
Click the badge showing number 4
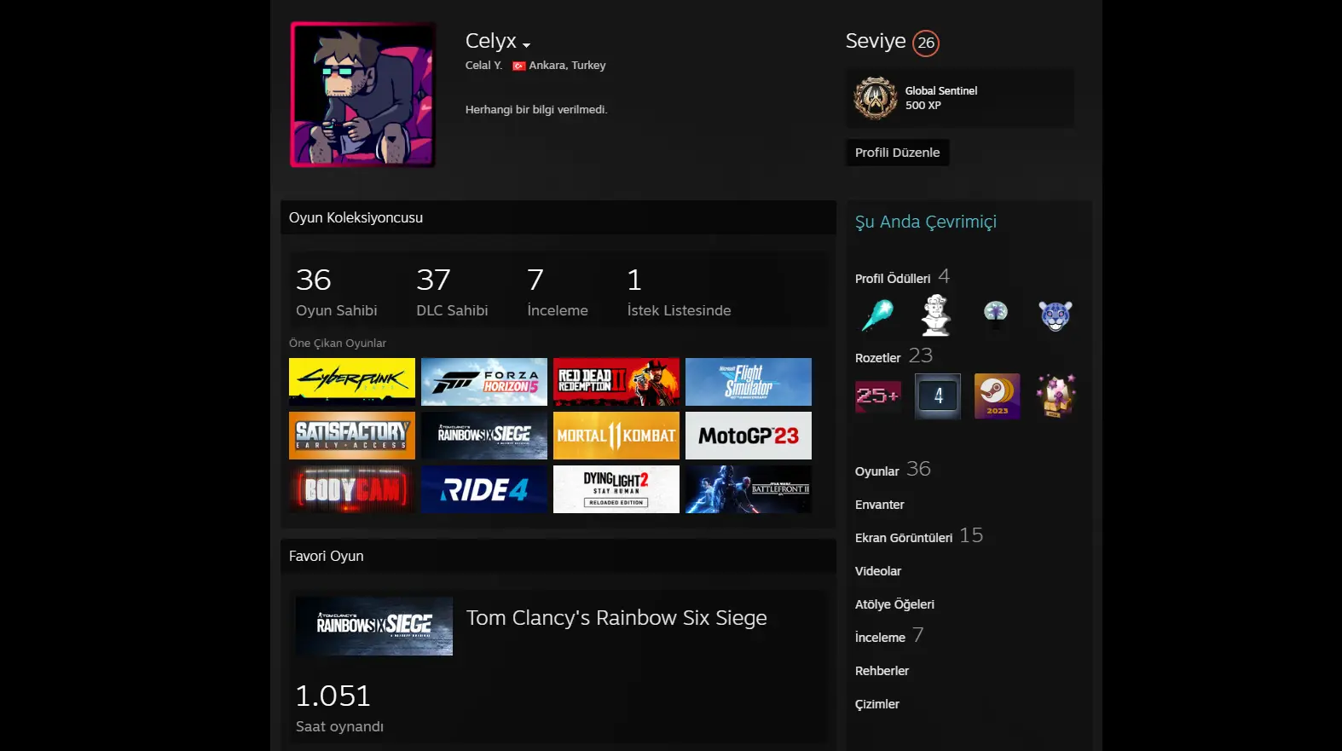(938, 396)
